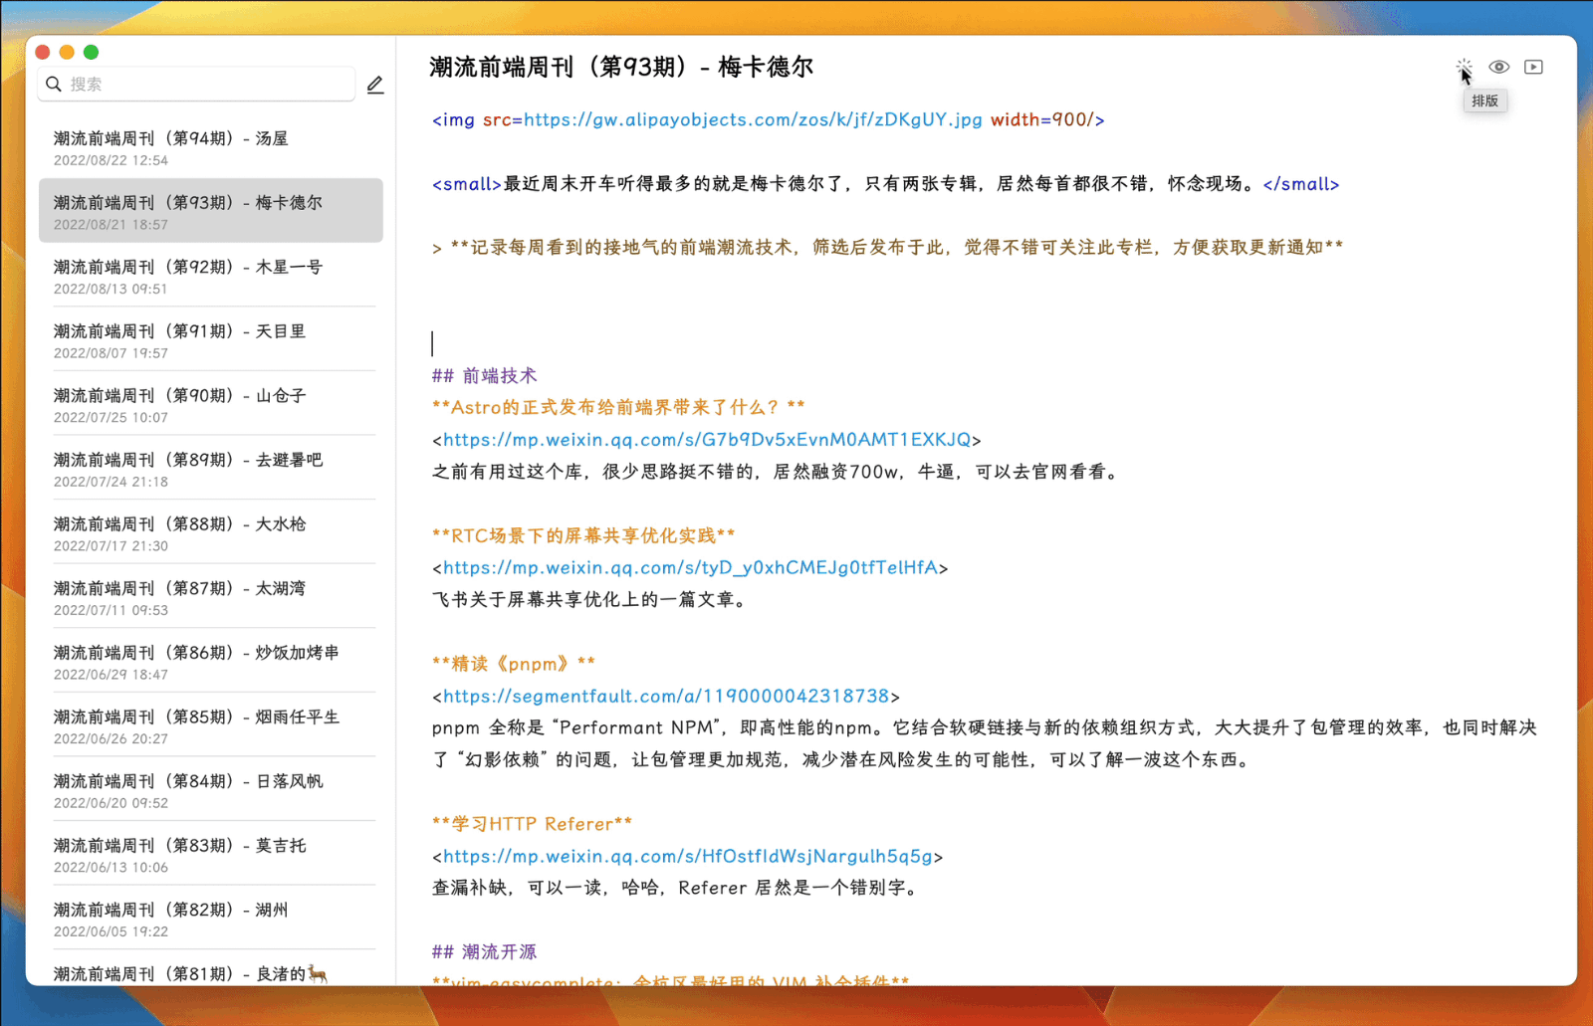Click the presentation play icon
Image resolution: width=1593 pixels, height=1026 pixels.
tap(1533, 66)
